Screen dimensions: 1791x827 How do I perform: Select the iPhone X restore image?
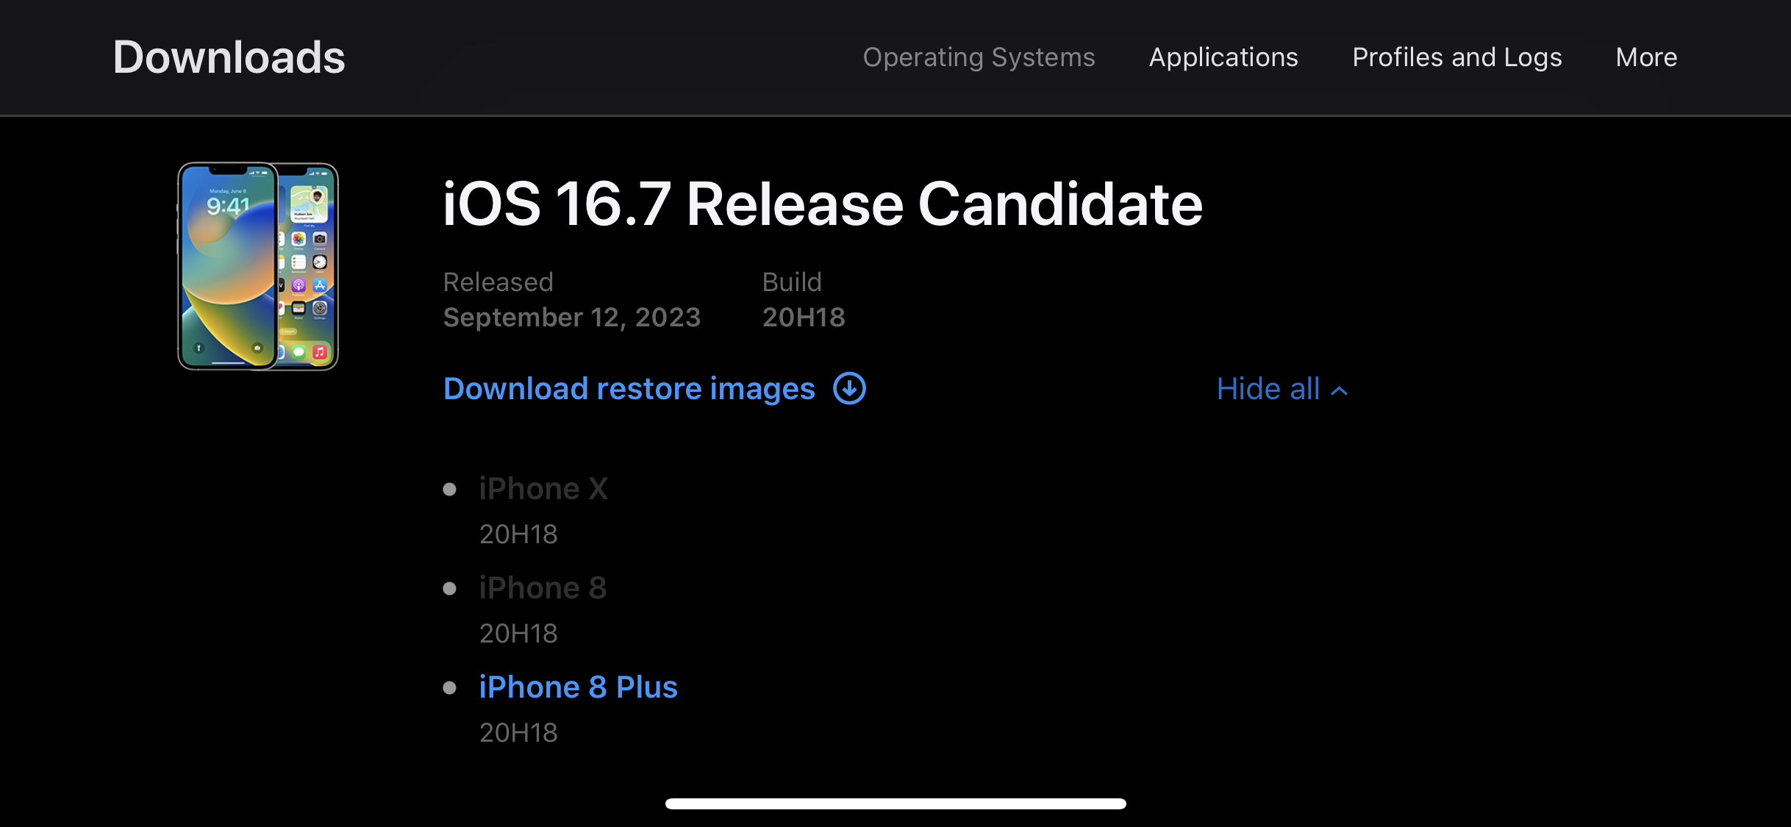click(543, 489)
